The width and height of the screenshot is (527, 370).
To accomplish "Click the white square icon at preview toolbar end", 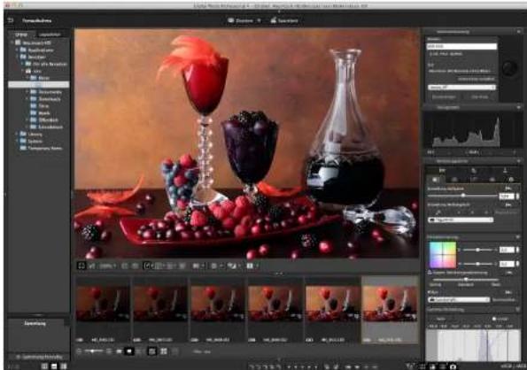I will (x=250, y=266).
